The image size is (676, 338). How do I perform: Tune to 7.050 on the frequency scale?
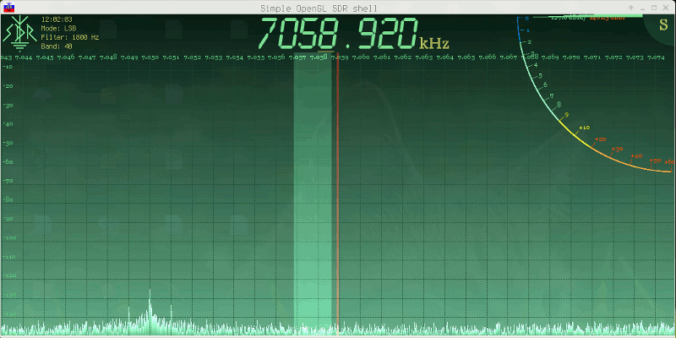coord(150,57)
